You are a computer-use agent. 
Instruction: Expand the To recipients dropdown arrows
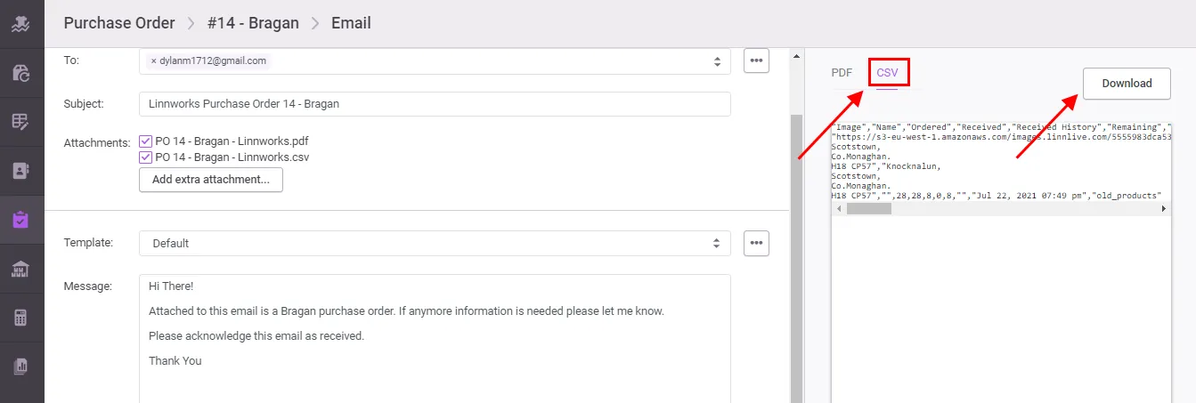coord(718,61)
